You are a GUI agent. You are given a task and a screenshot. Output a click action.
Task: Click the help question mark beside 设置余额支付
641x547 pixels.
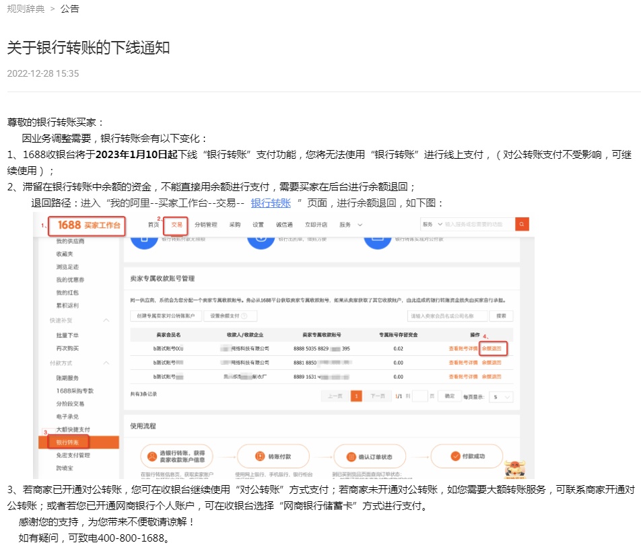(x=244, y=316)
